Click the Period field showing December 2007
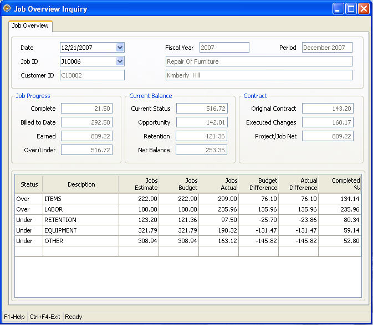The height and width of the screenshot is (325, 373). tap(327, 48)
